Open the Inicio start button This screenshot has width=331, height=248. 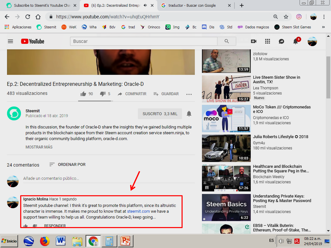[9, 241]
